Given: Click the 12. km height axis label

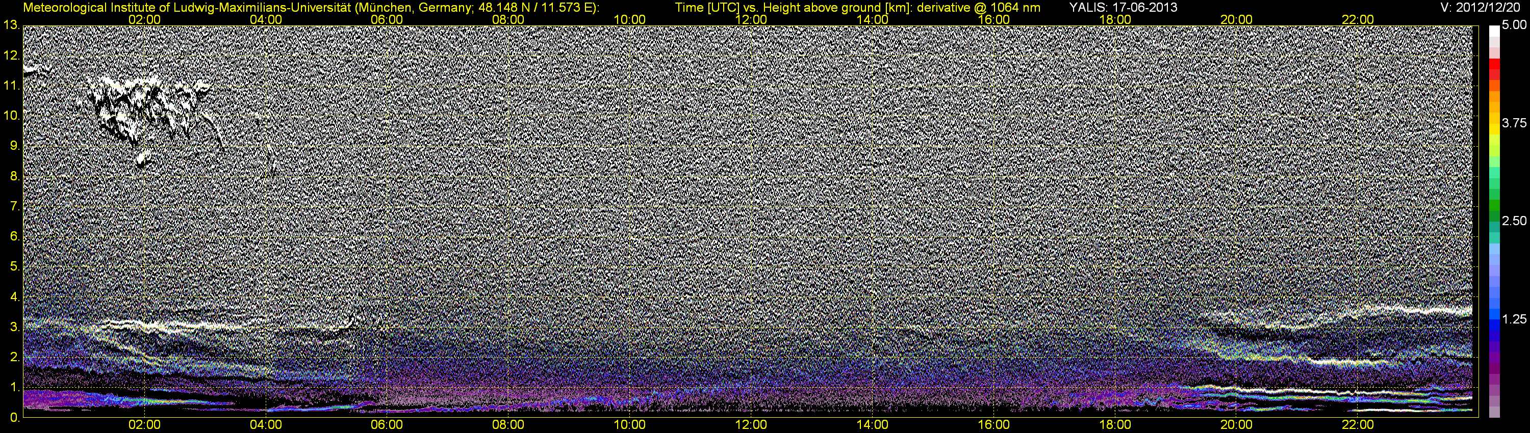Looking at the screenshot, I should (x=11, y=56).
